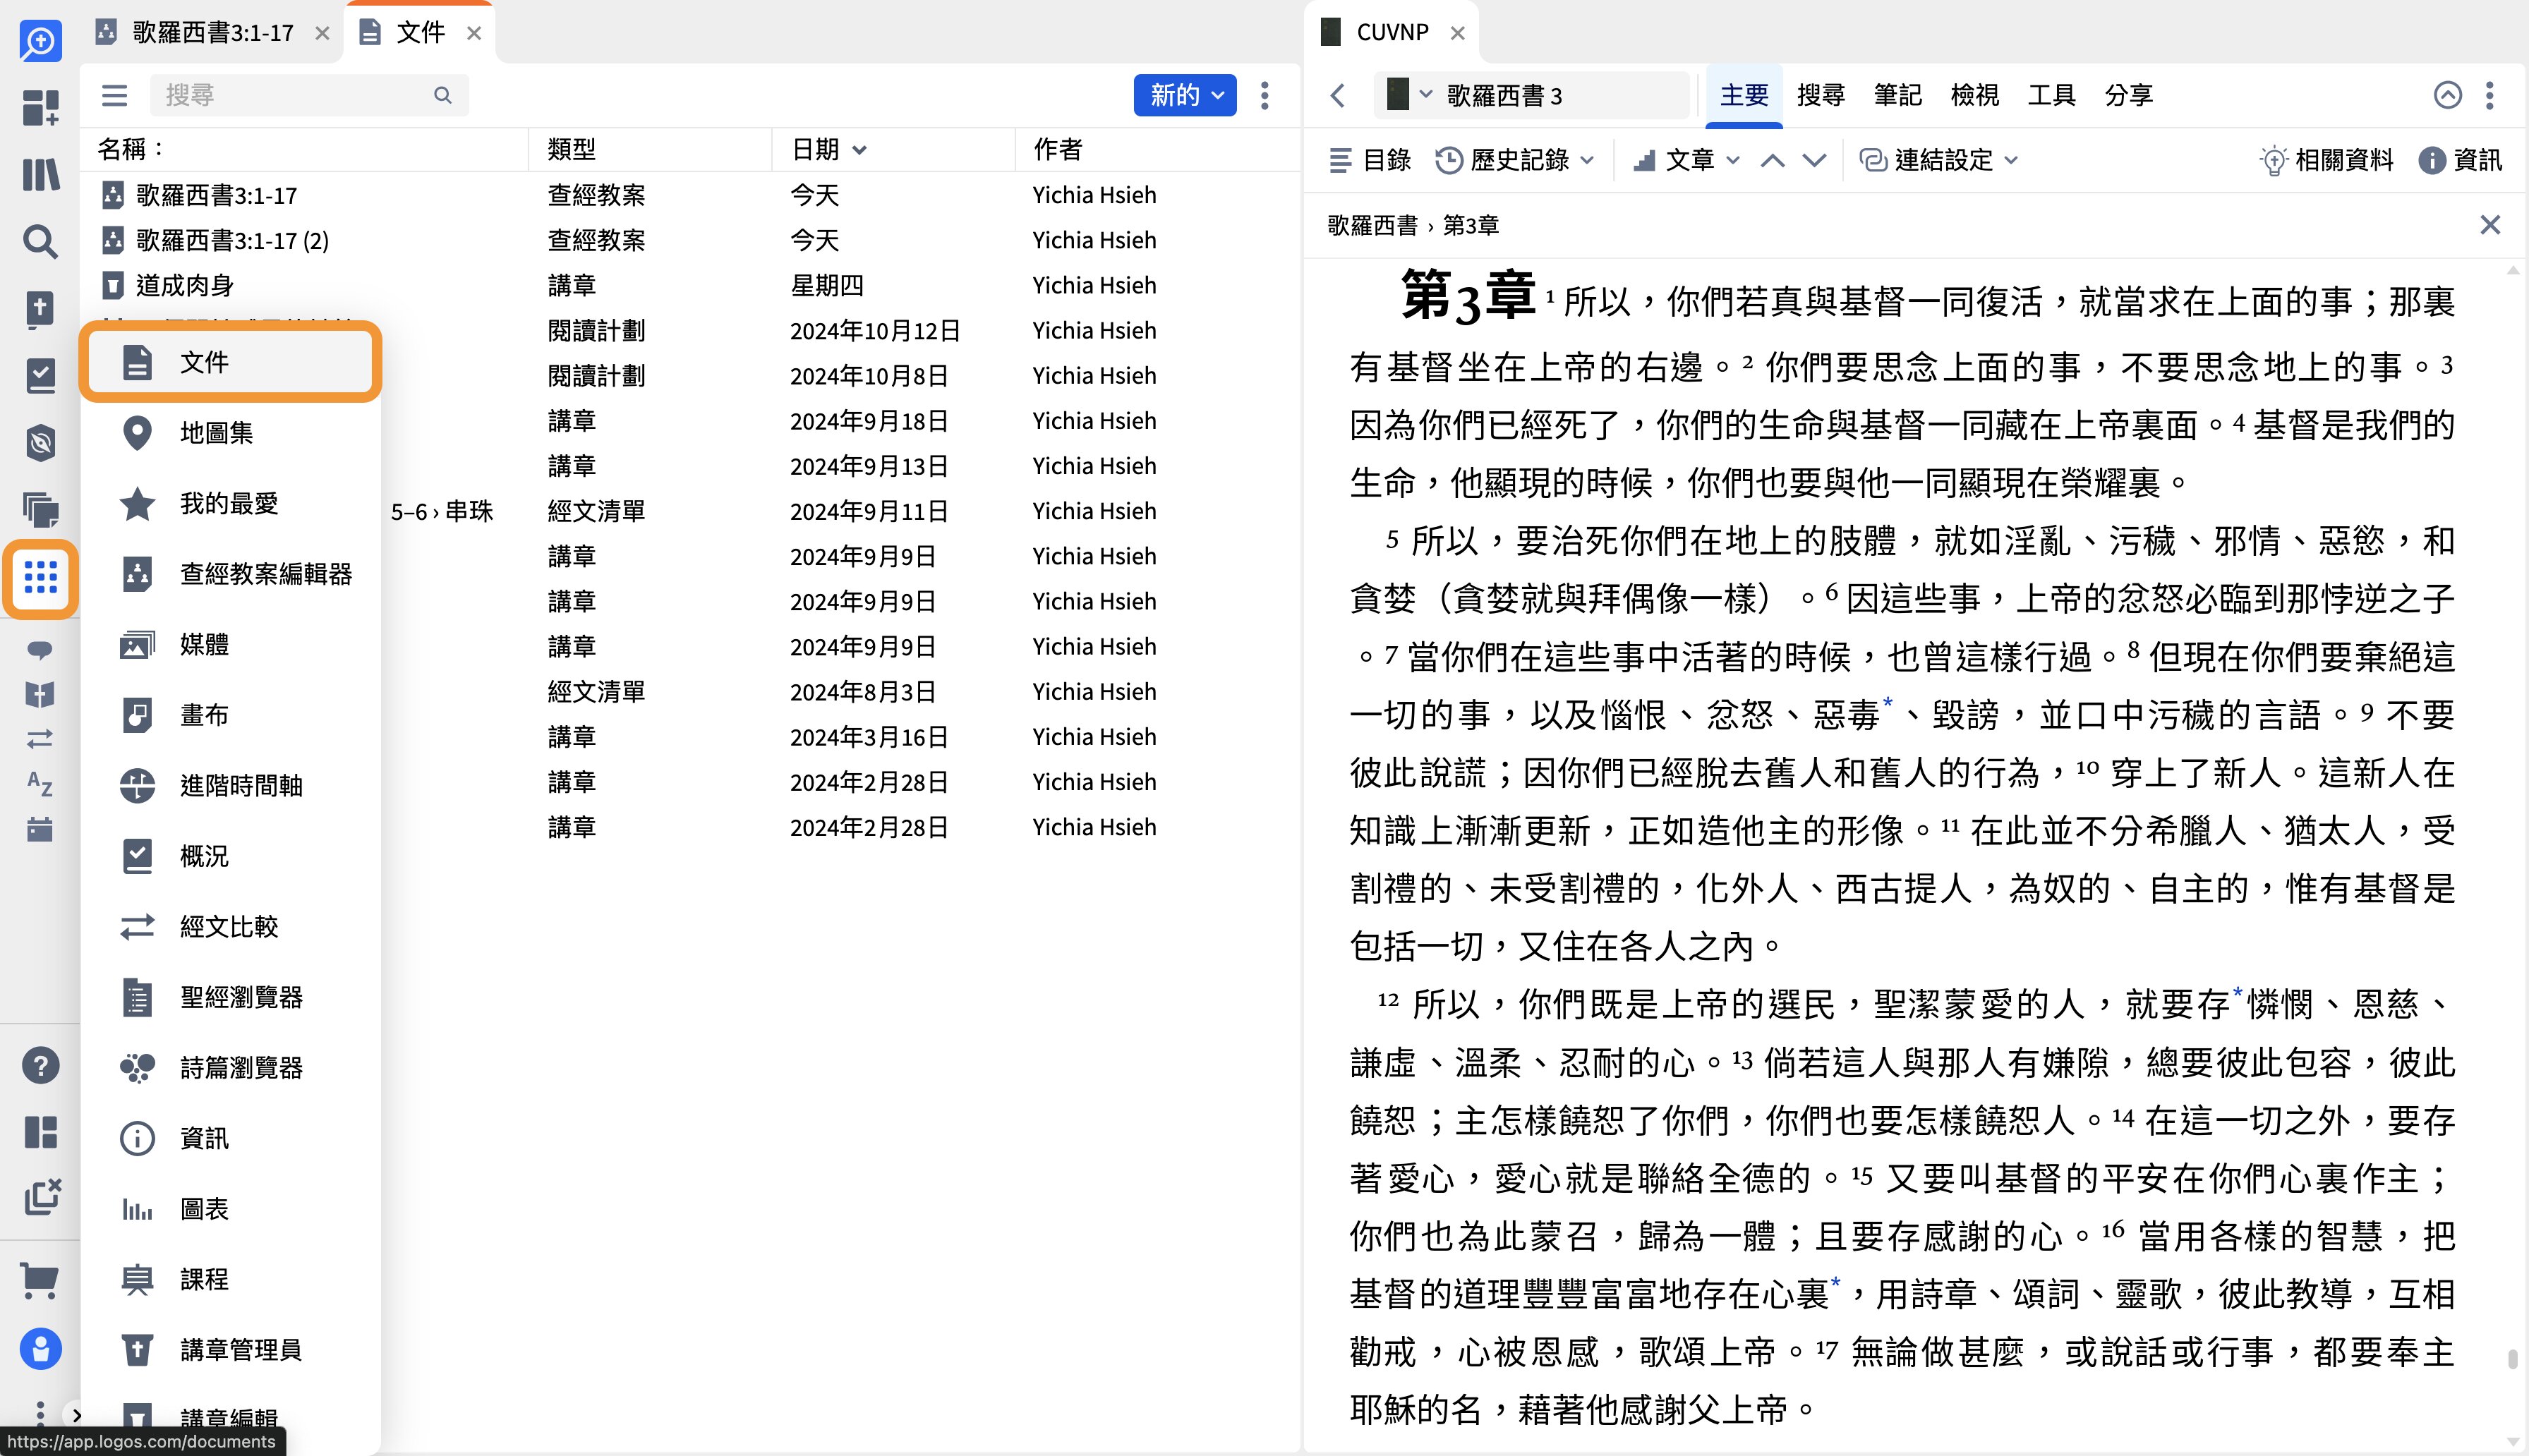Close the 歌羅西書 › 第3章 breadcrumb bar
The height and width of the screenshot is (1456, 2529).
point(2490,225)
